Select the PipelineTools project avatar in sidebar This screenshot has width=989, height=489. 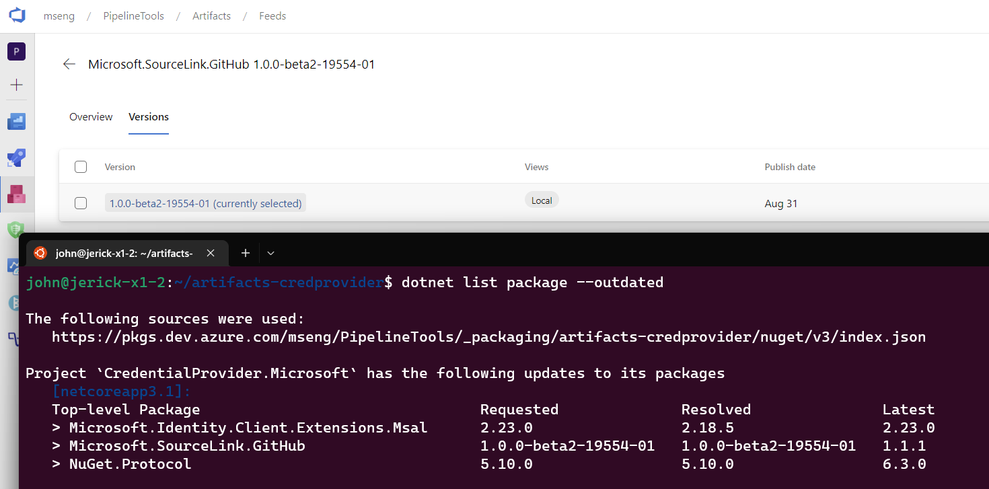coord(16,50)
